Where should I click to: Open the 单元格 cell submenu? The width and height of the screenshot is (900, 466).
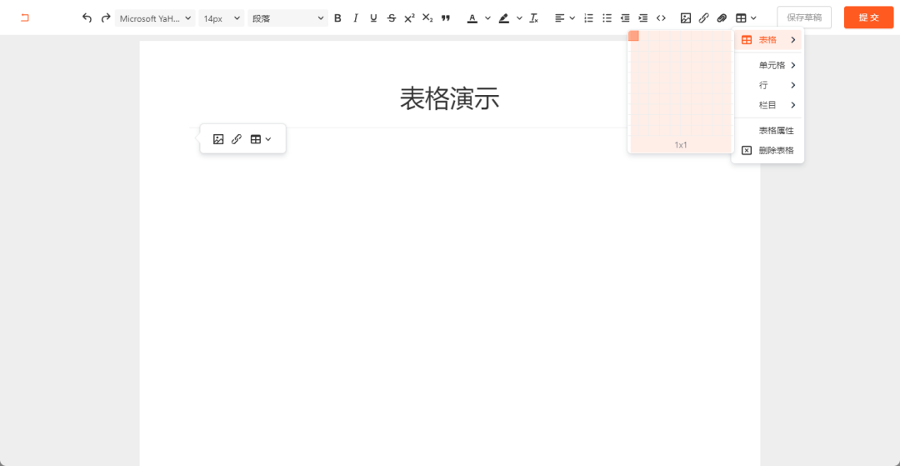(x=767, y=65)
